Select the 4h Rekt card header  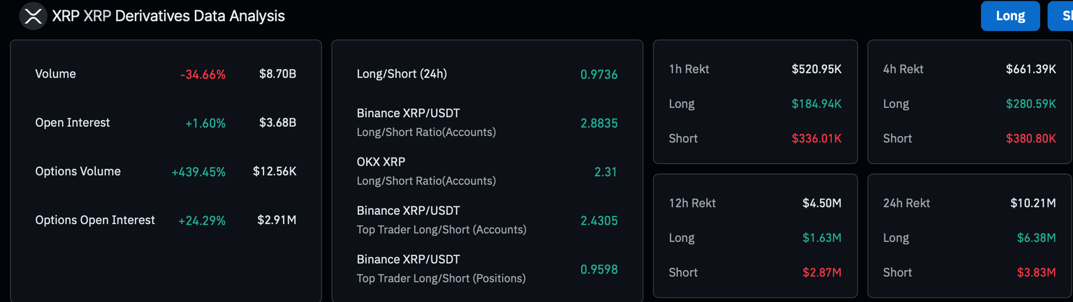click(903, 69)
